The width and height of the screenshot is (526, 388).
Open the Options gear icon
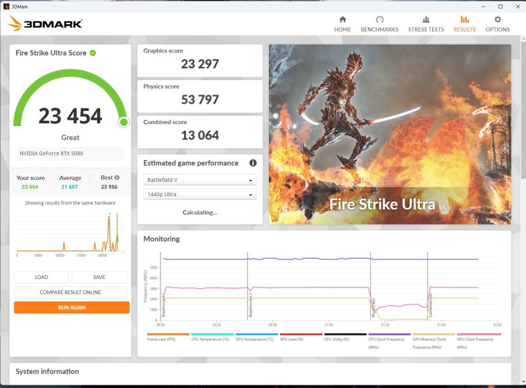pyautogui.click(x=498, y=20)
